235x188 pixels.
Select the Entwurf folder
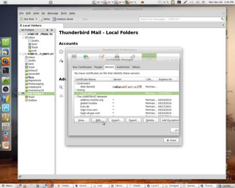coord(32,70)
